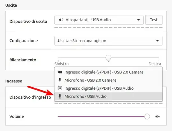Click the Configurazione label
The width and height of the screenshot is (172, 131).
24,41
